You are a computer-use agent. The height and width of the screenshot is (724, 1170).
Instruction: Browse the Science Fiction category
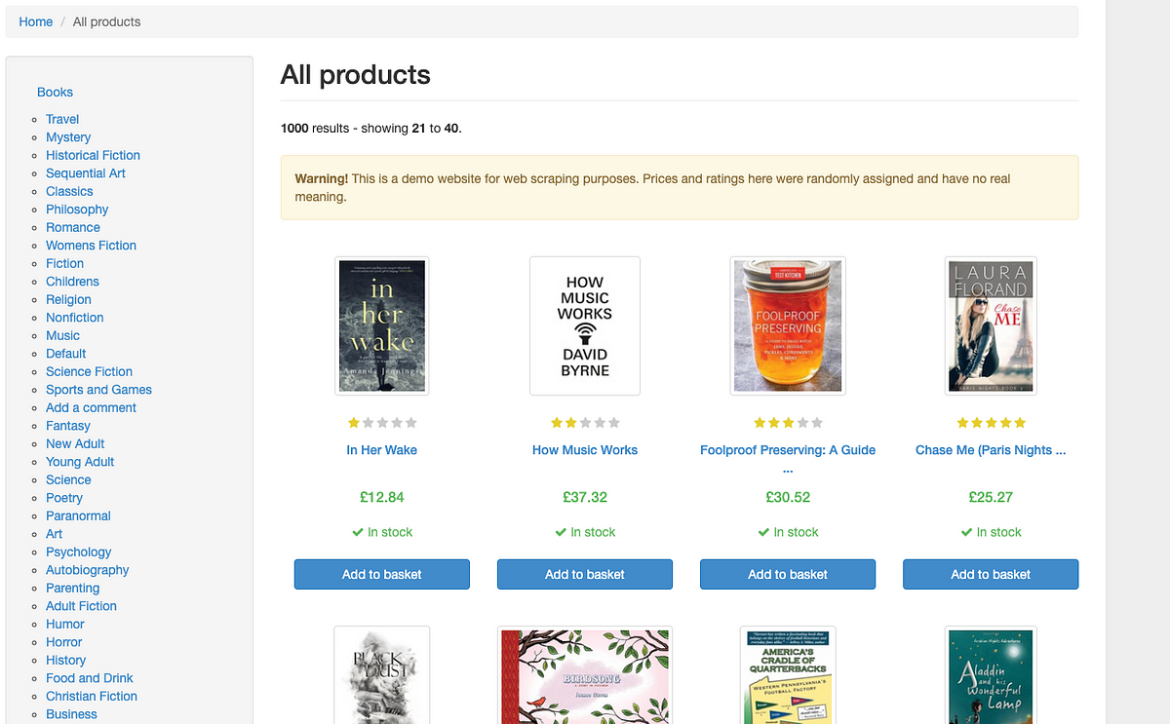tap(89, 371)
